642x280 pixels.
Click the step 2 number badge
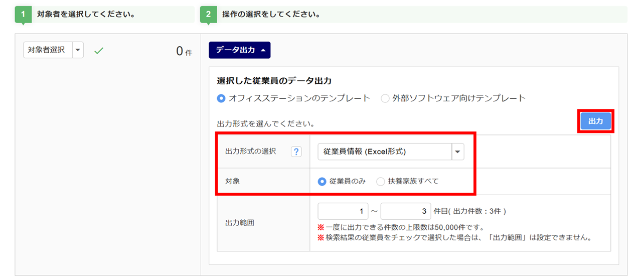[x=208, y=15]
